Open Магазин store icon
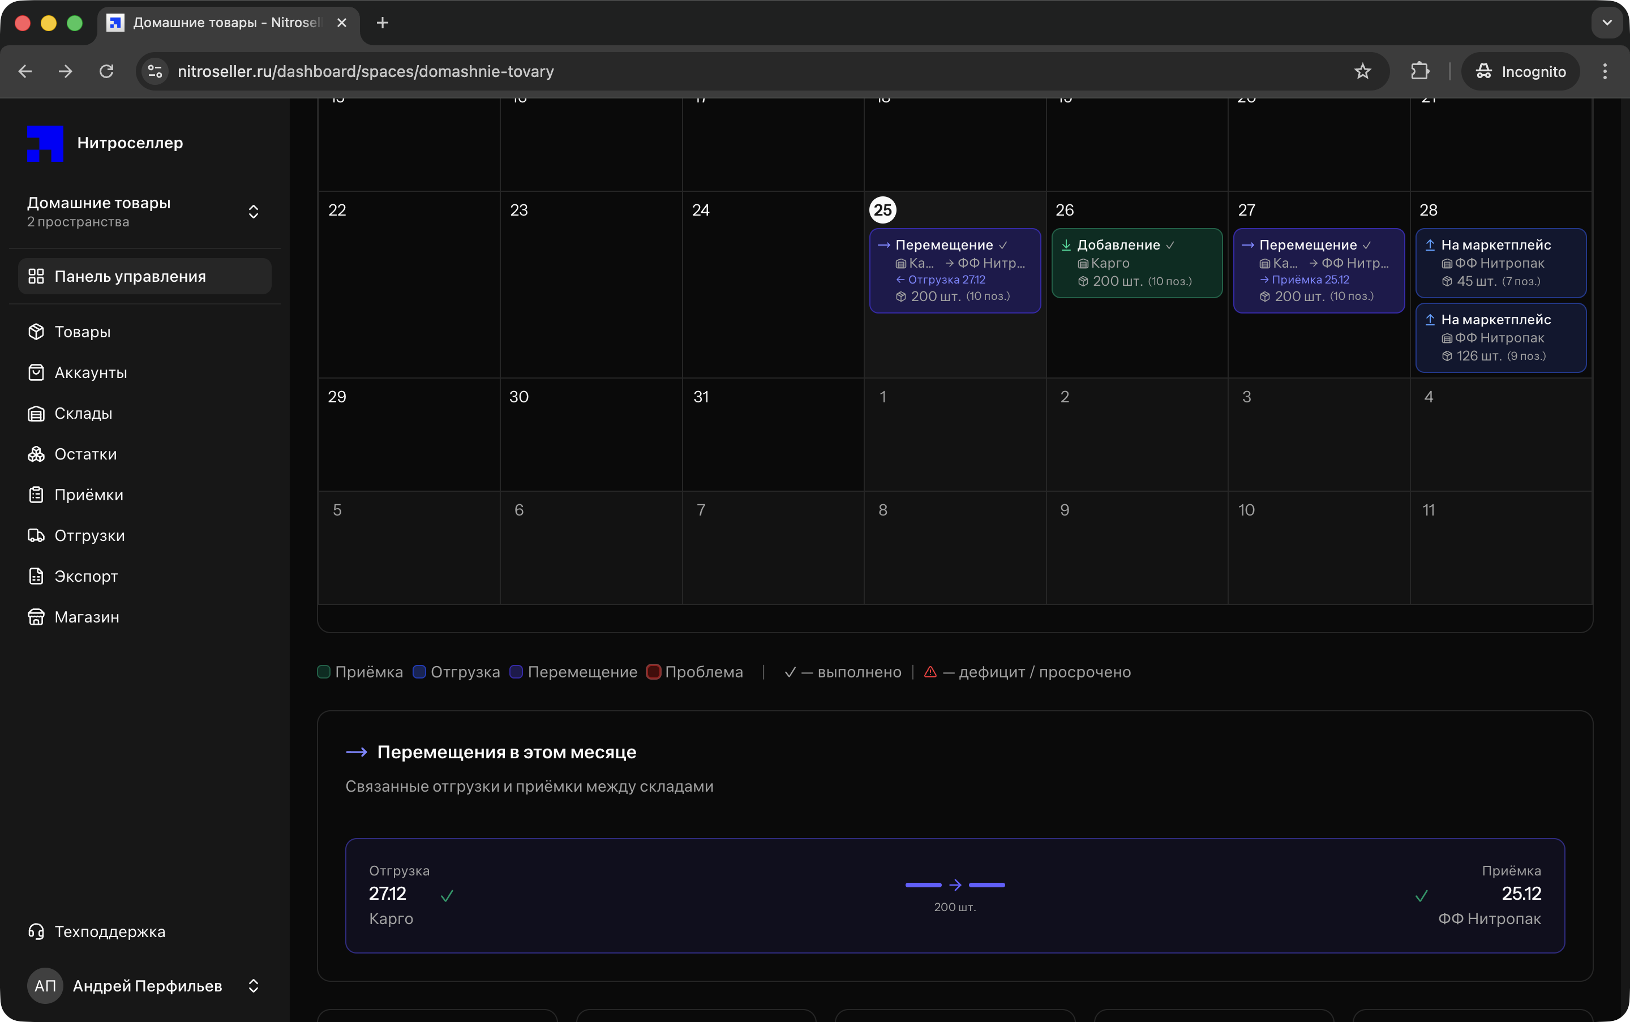Screen dimensions: 1630x1022 (x=36, y=617)
